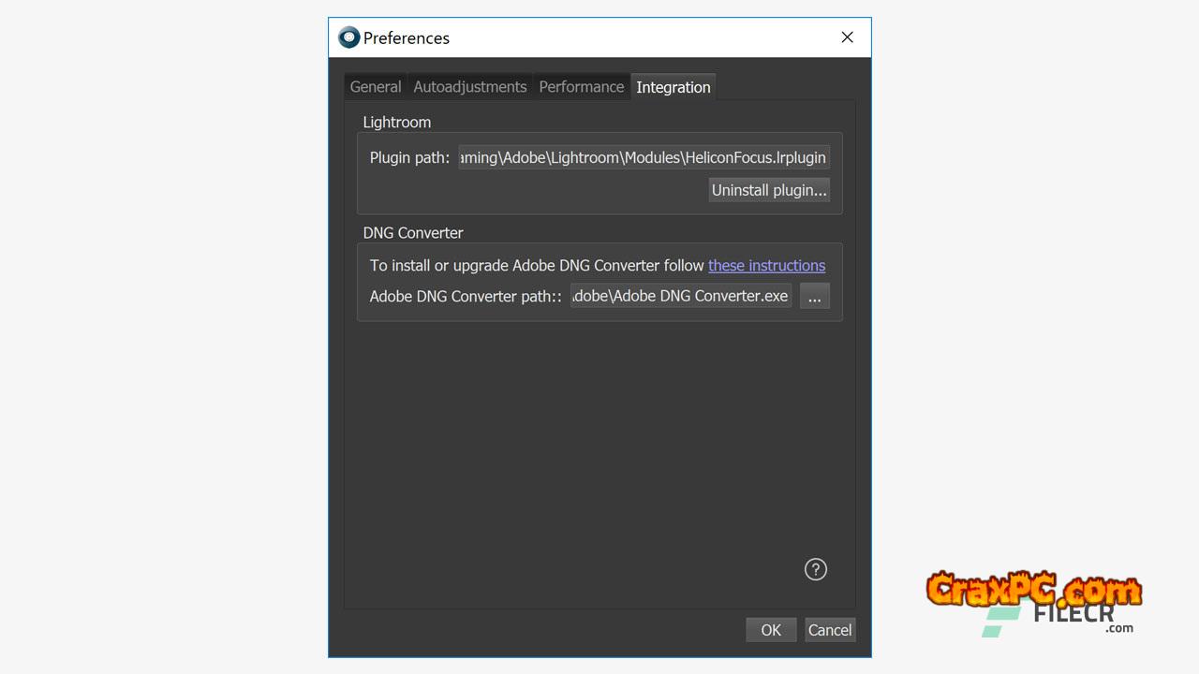Go to the Performance tab

pos(581,87)
